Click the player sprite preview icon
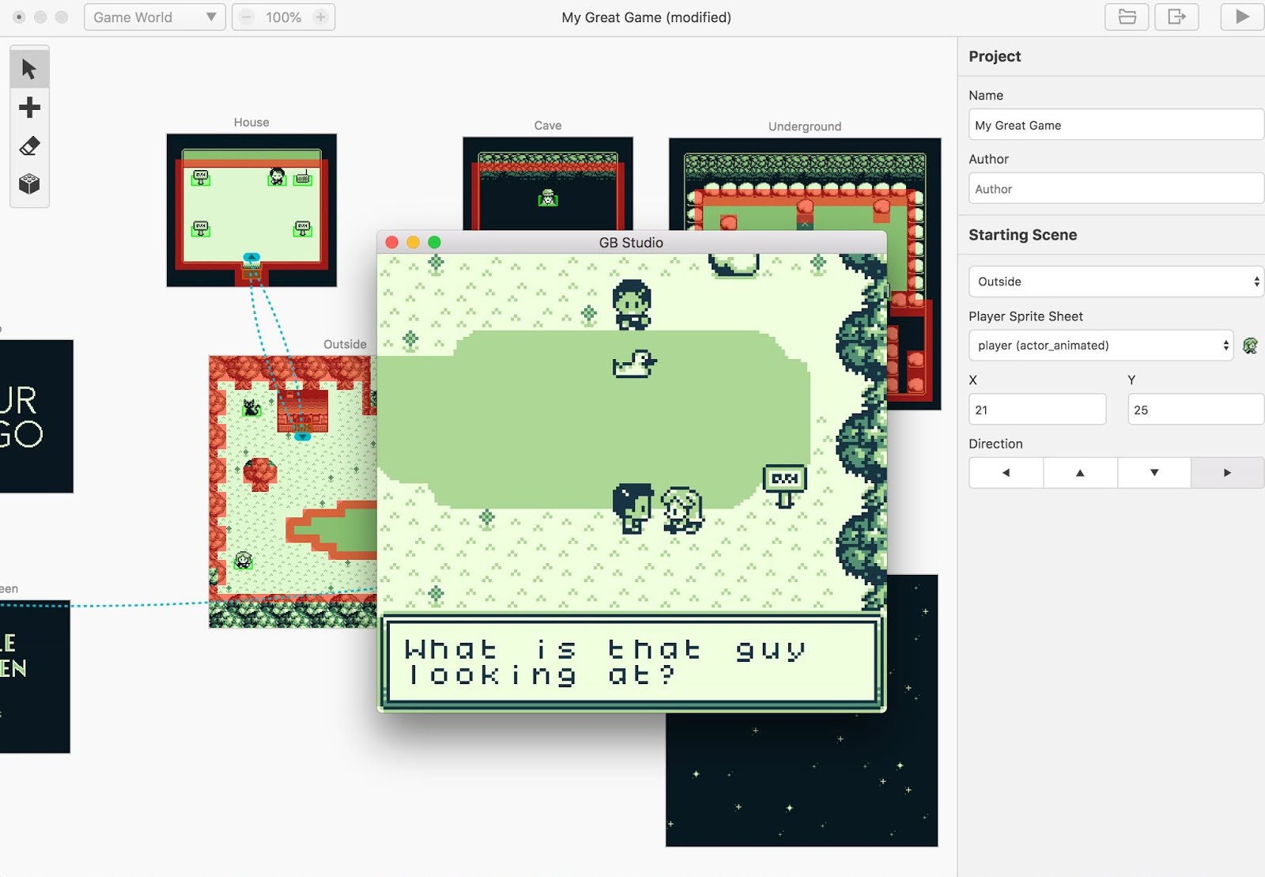1265x877 pixels. 1249,345
